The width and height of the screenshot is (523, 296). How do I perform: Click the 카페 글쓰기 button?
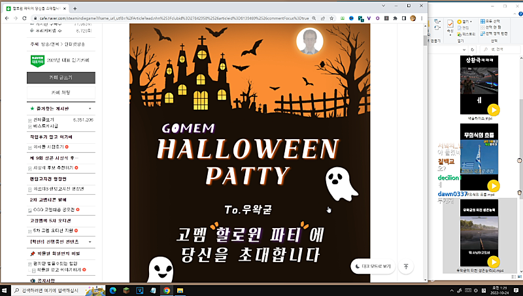(61, 77)
